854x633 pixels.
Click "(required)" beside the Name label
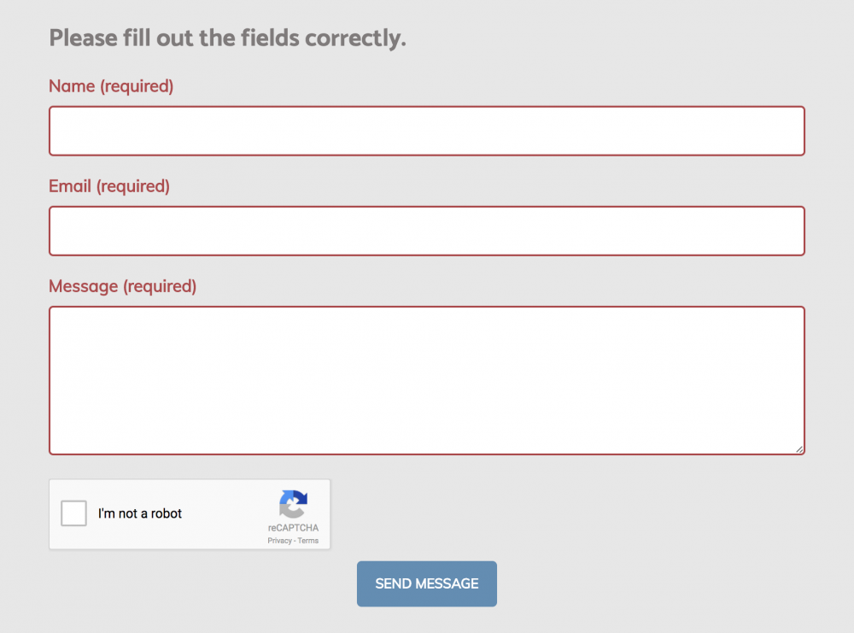[137, 86]
